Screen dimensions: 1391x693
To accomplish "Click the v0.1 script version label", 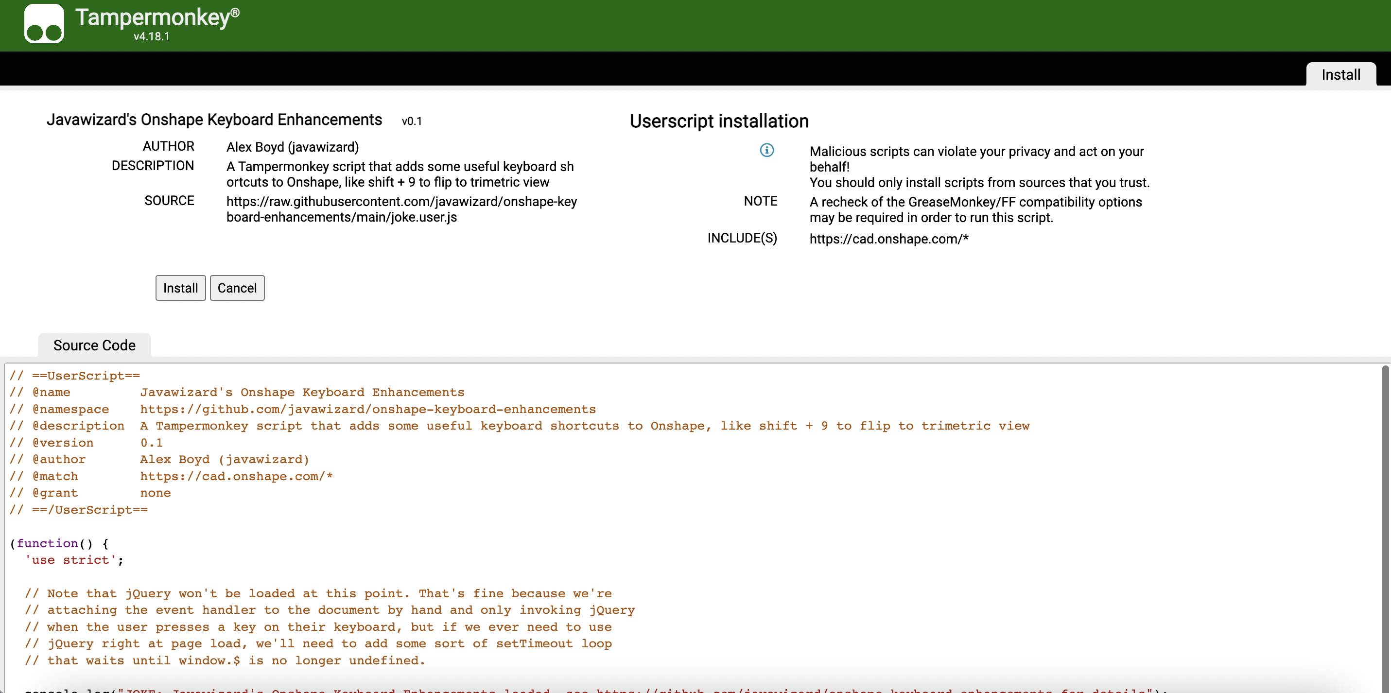I will coord(412,121).
